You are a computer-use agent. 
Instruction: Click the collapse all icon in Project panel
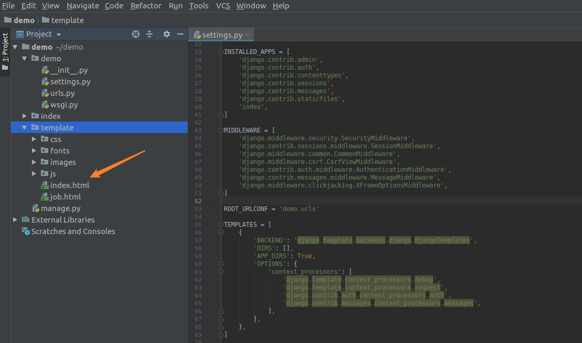(149, 34)
